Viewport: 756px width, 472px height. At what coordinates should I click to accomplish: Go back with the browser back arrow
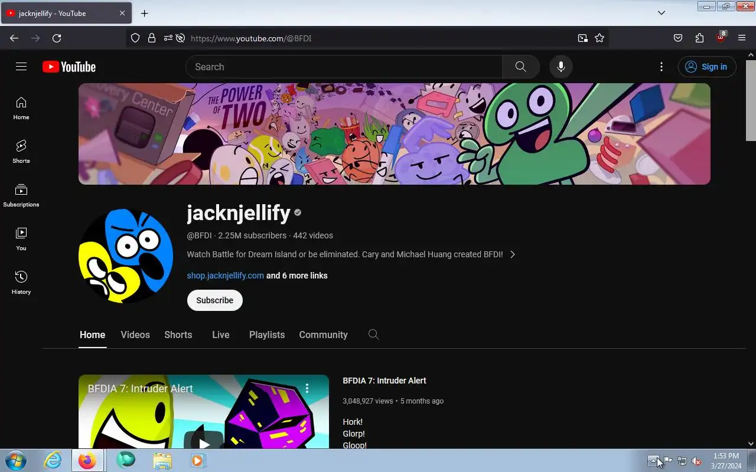(x=14, y=38)
